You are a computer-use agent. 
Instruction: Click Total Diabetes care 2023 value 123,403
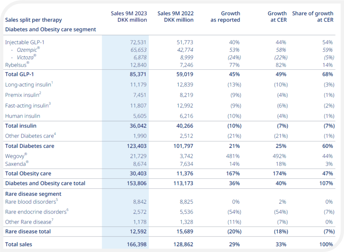click(137, 146)
